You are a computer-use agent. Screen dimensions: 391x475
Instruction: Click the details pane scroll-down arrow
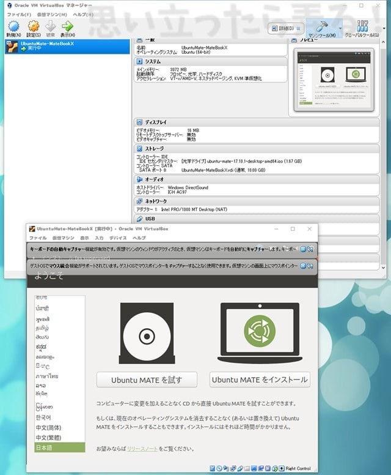(x=383, y=267)
